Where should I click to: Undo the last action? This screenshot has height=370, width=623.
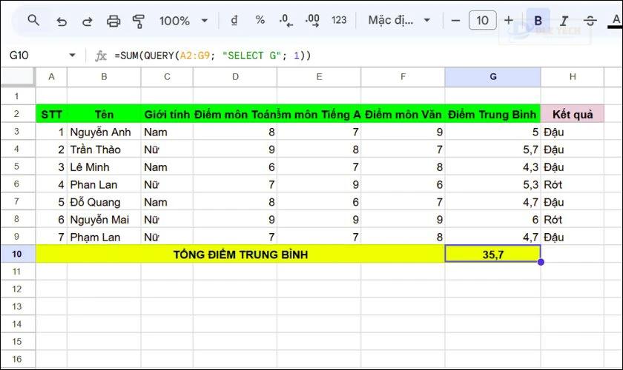pyautogui.click(x=62, y=21)
